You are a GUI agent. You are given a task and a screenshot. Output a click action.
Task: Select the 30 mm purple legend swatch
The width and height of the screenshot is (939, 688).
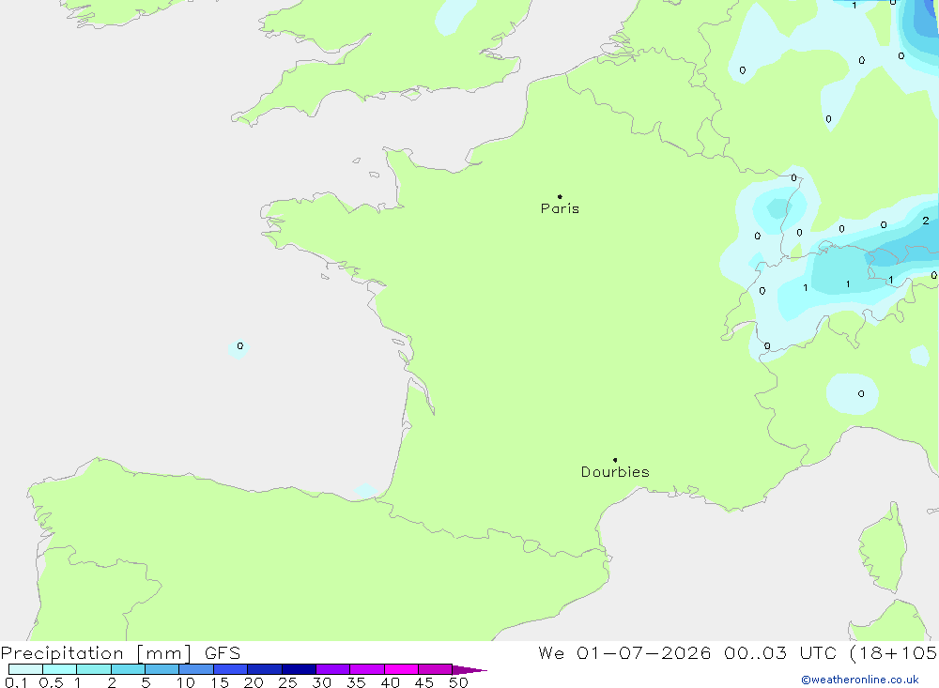(332, 669)
